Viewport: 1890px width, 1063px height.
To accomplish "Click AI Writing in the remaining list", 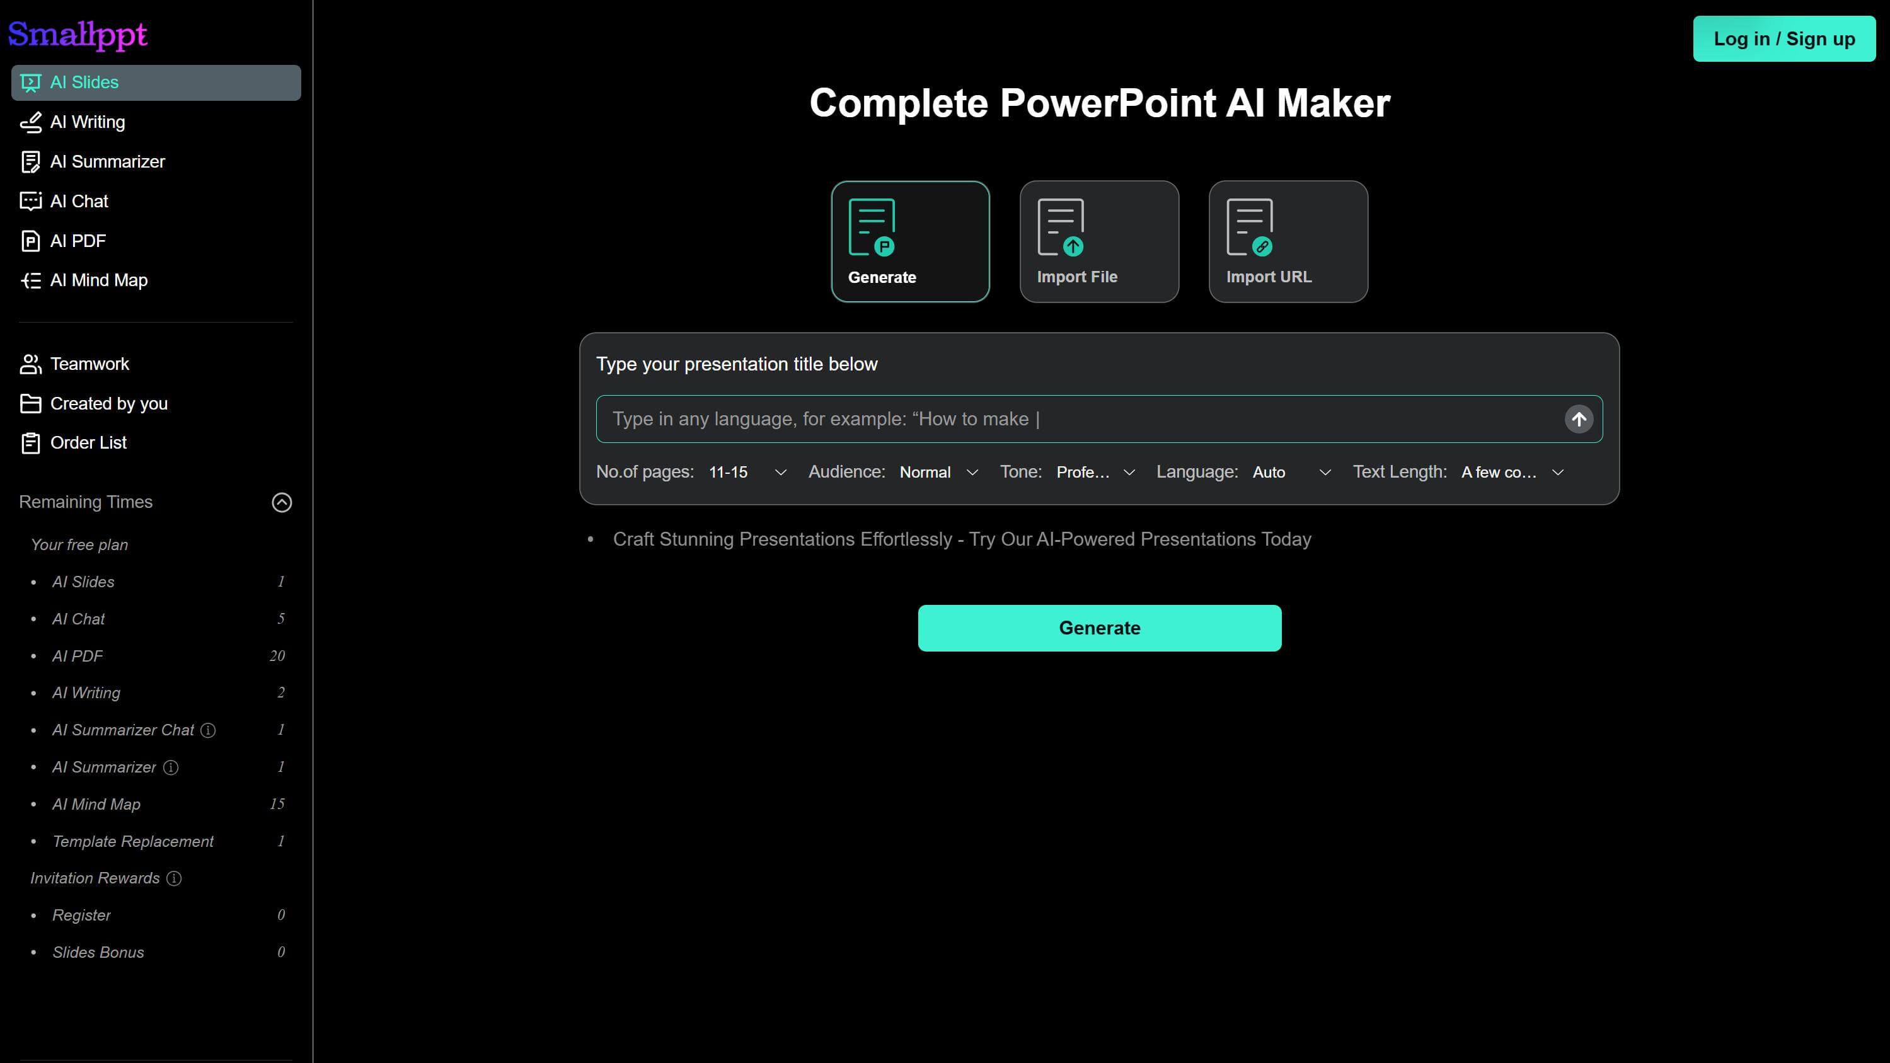I will 86,693.
